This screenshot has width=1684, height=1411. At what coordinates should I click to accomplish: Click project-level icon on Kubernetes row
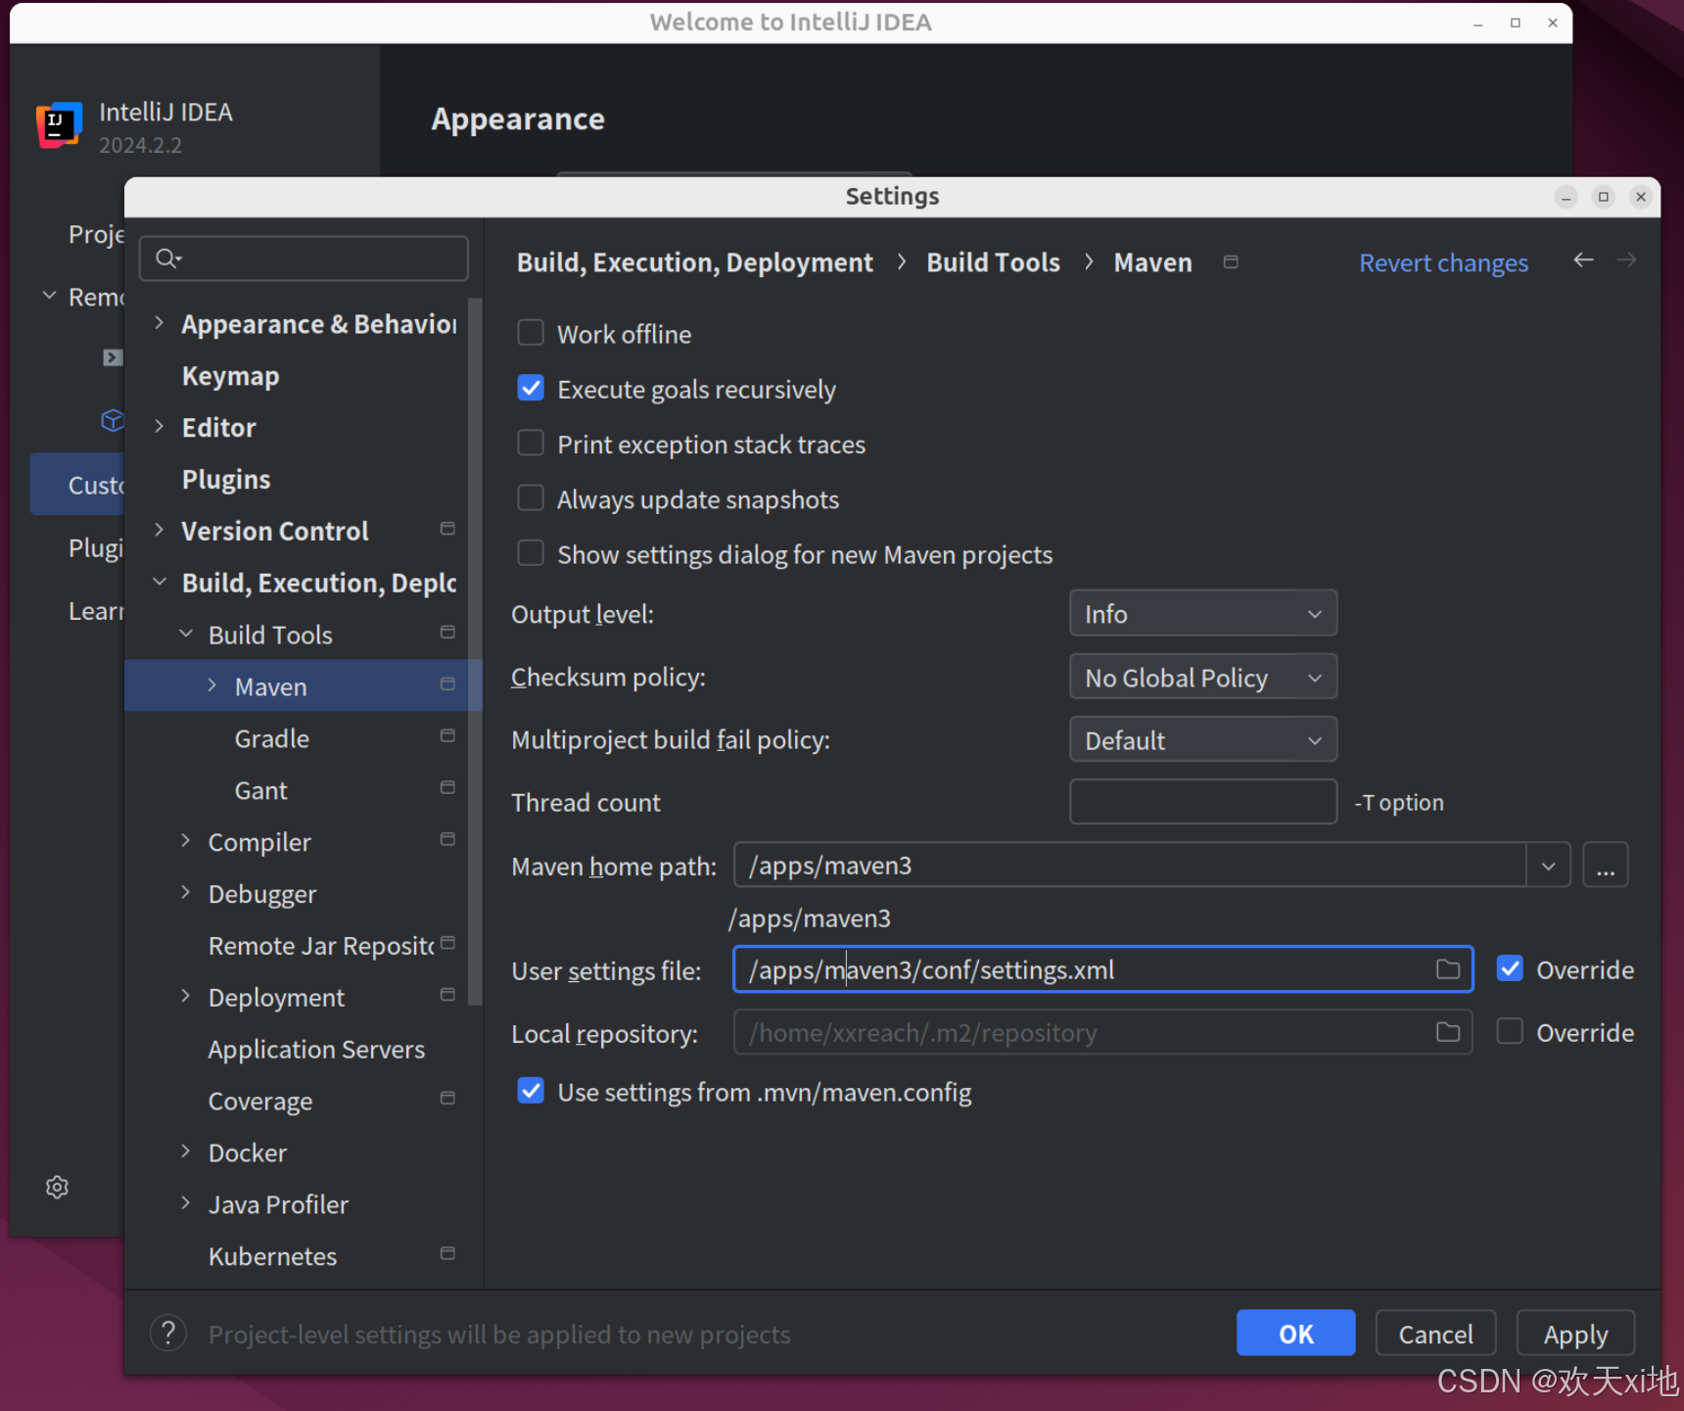coord(447,1253)
